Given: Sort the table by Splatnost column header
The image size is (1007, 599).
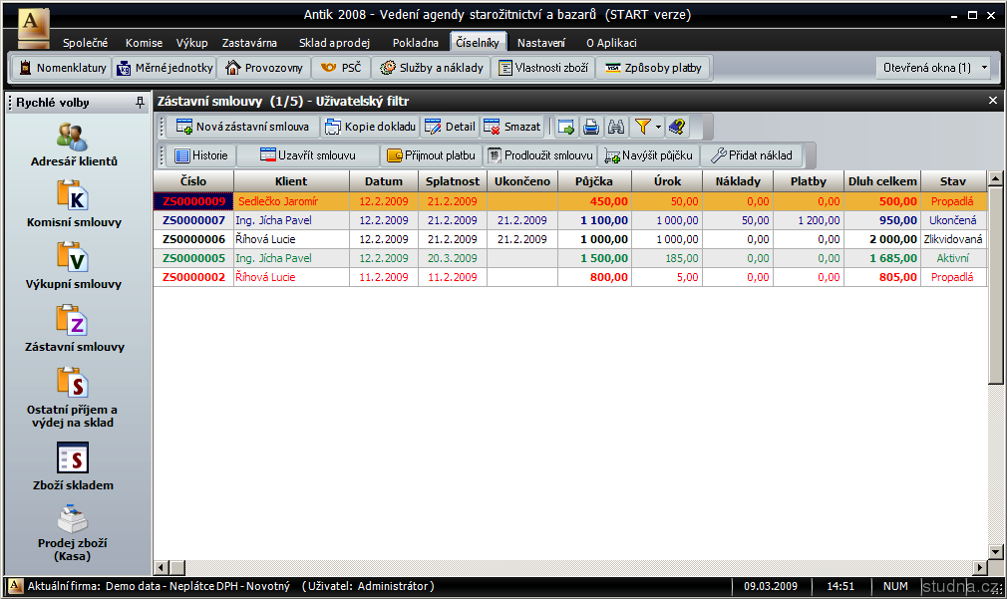Looking at the screenshot, I should click(x=452, y=181).
